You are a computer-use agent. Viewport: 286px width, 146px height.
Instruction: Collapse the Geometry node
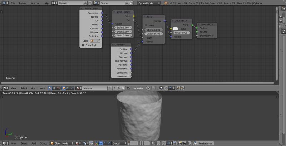point(113,45)
